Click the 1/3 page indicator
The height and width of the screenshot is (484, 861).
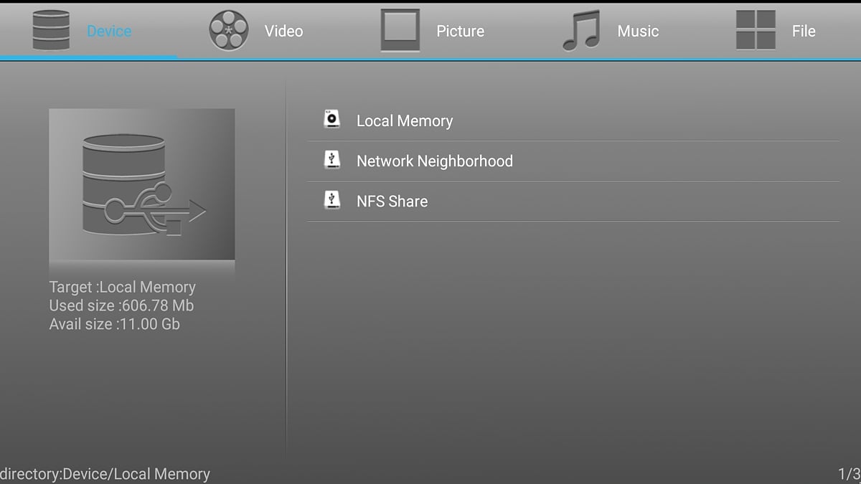coord(849,474)
